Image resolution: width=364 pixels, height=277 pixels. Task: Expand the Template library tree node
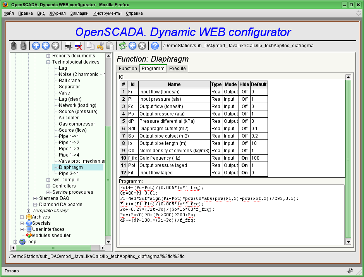tap(28, 211)
